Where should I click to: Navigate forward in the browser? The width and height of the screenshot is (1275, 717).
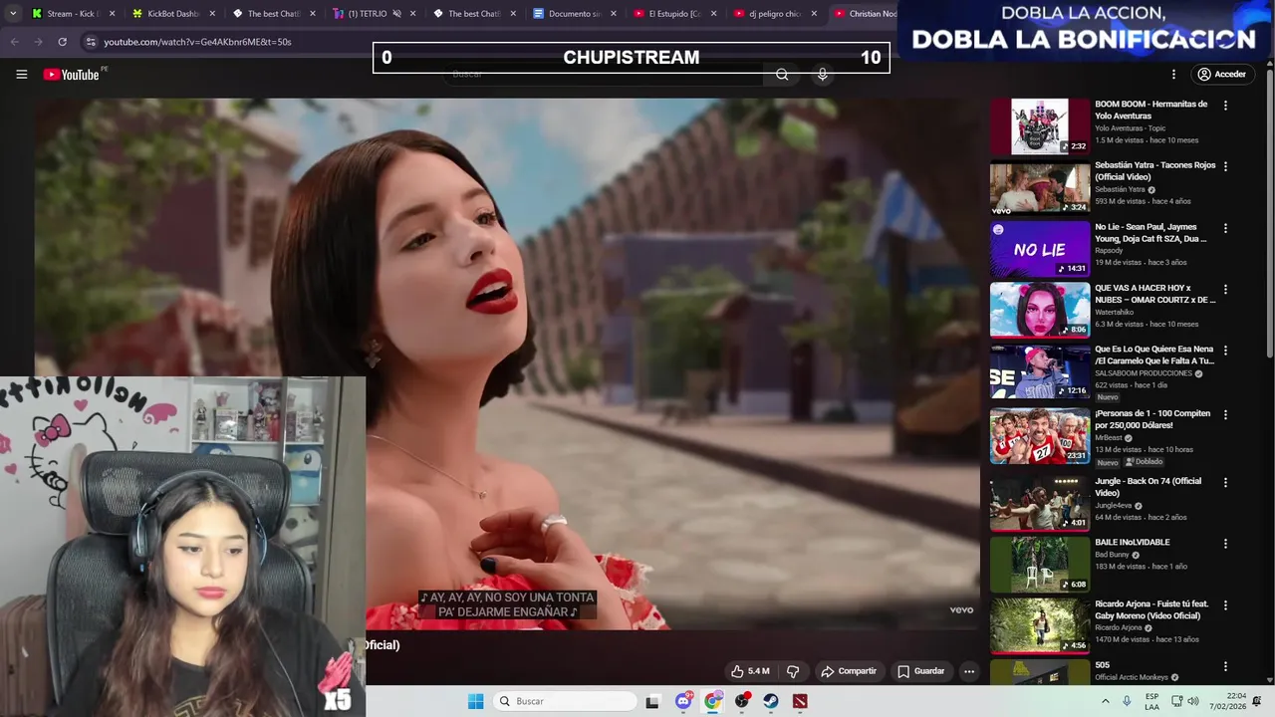(38, 42)
